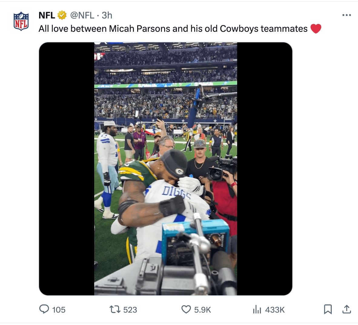
Task: Click the 5.9K likes count
Action: (203, 310)
